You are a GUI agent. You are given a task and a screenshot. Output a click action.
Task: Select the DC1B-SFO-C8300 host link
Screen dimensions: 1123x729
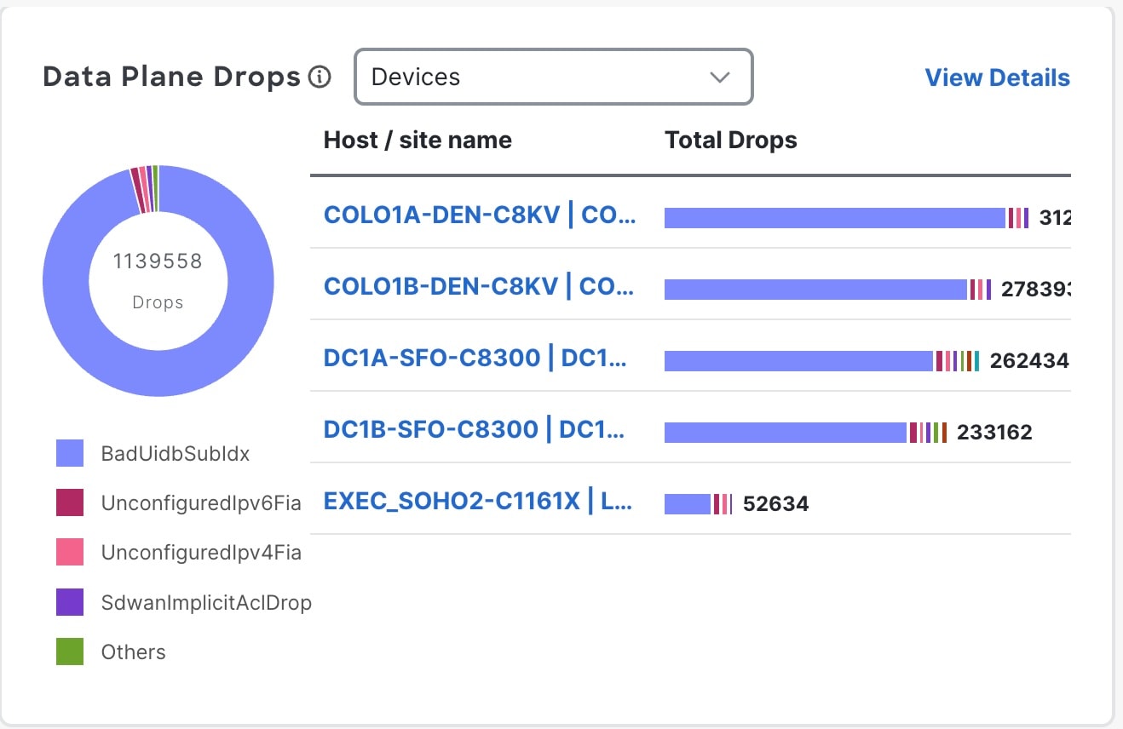(475, 428)
